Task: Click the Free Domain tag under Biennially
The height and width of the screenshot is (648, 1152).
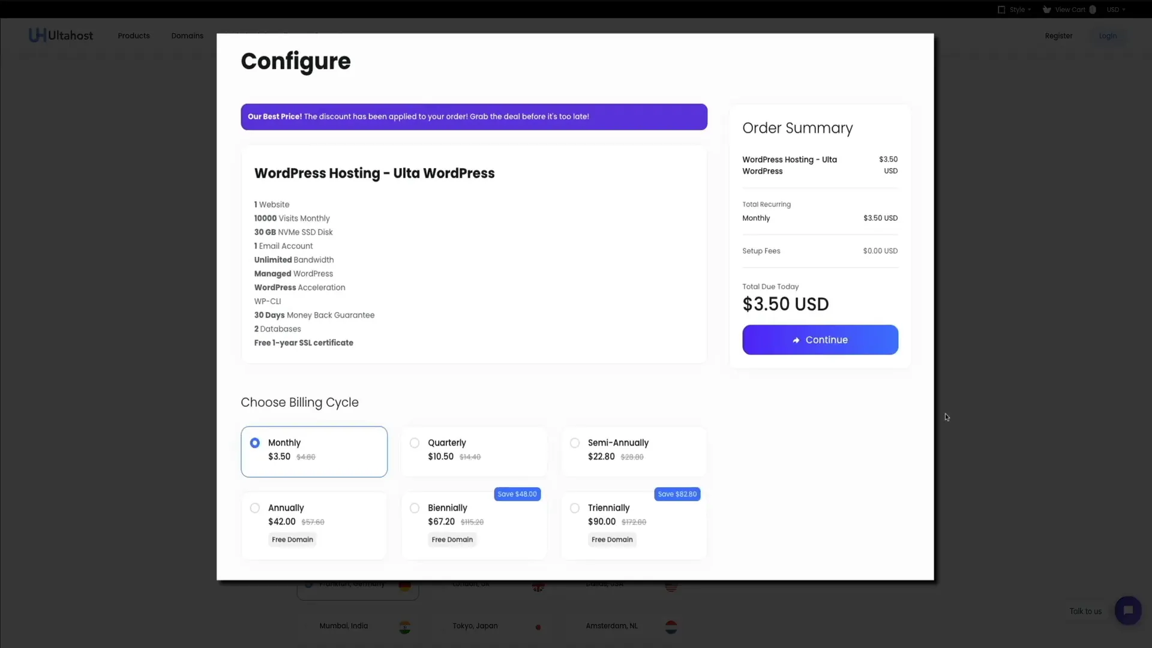Action: (x=452, y=539)
